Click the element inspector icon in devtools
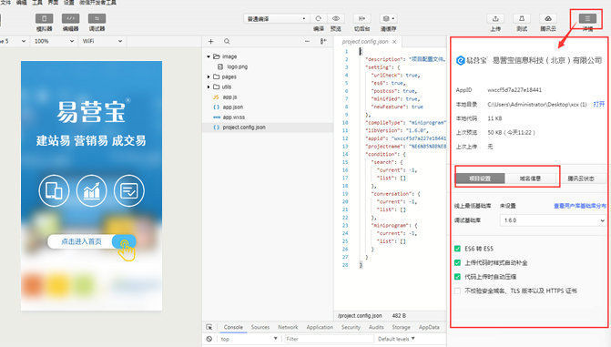611x347 pixels. tap(209, 327)
